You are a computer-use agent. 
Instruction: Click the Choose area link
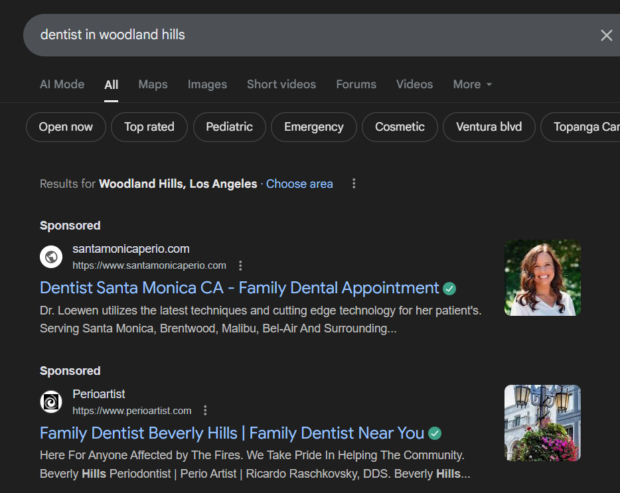coord(299,184)
